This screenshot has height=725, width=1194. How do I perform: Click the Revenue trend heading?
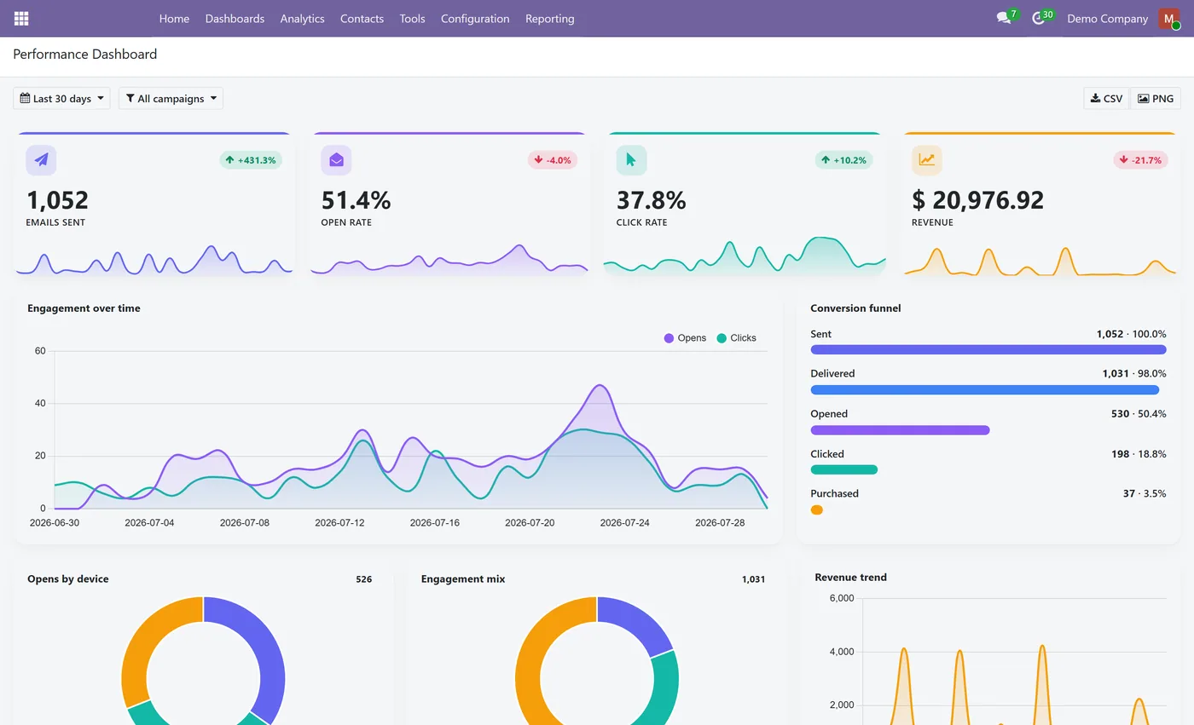(x=850, y=578)
